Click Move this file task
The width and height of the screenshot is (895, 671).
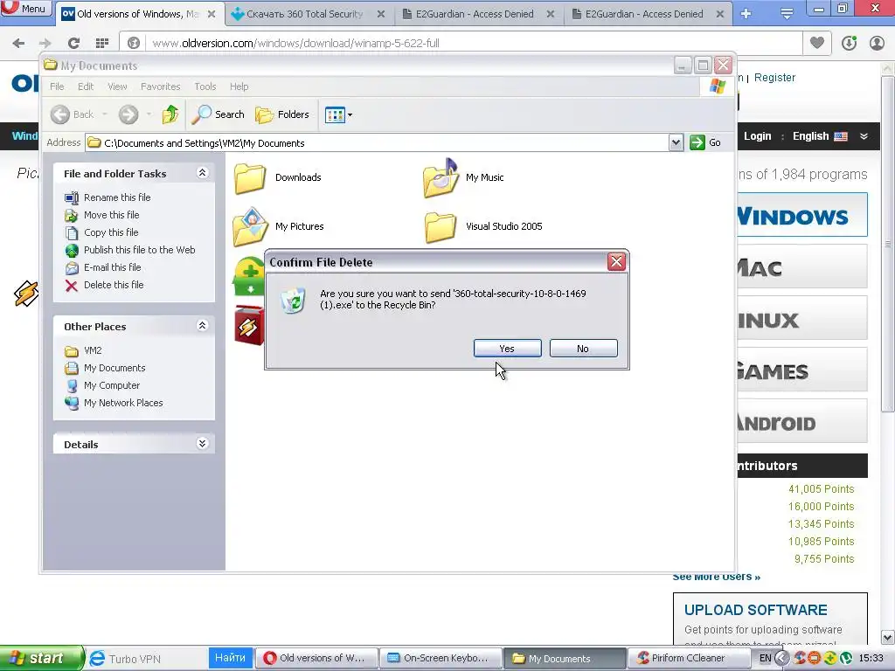111,215
